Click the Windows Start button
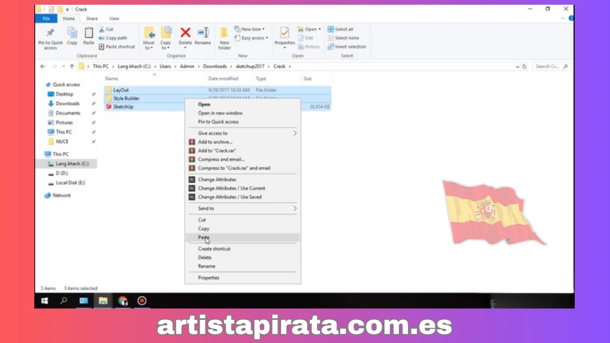 click(45, 301)
